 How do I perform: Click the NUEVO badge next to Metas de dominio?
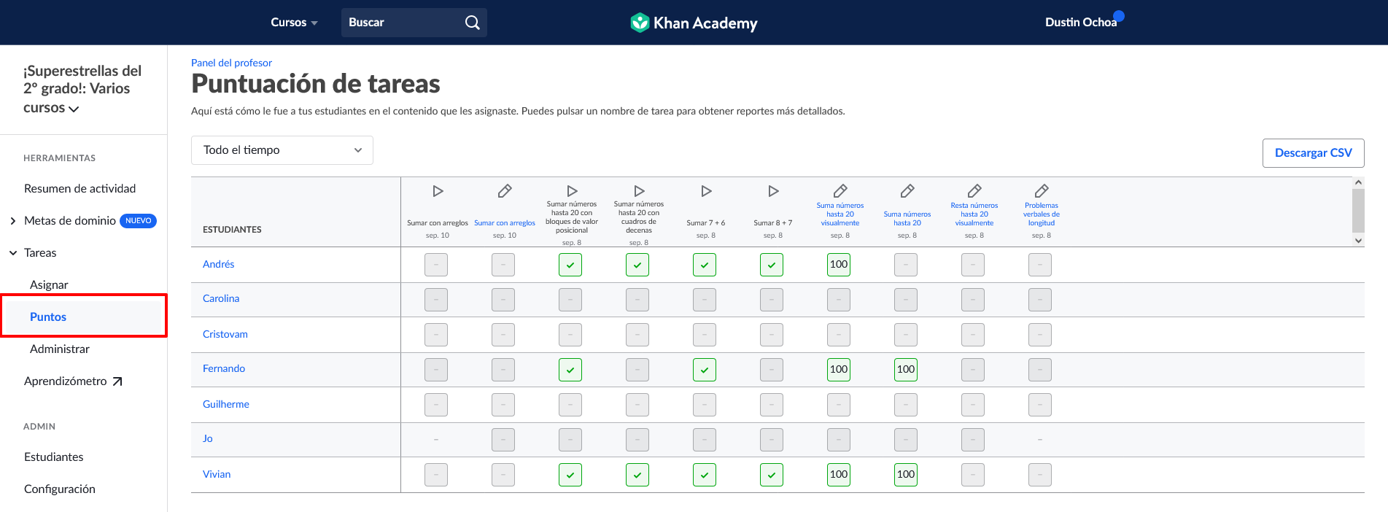tap(138, 221)
